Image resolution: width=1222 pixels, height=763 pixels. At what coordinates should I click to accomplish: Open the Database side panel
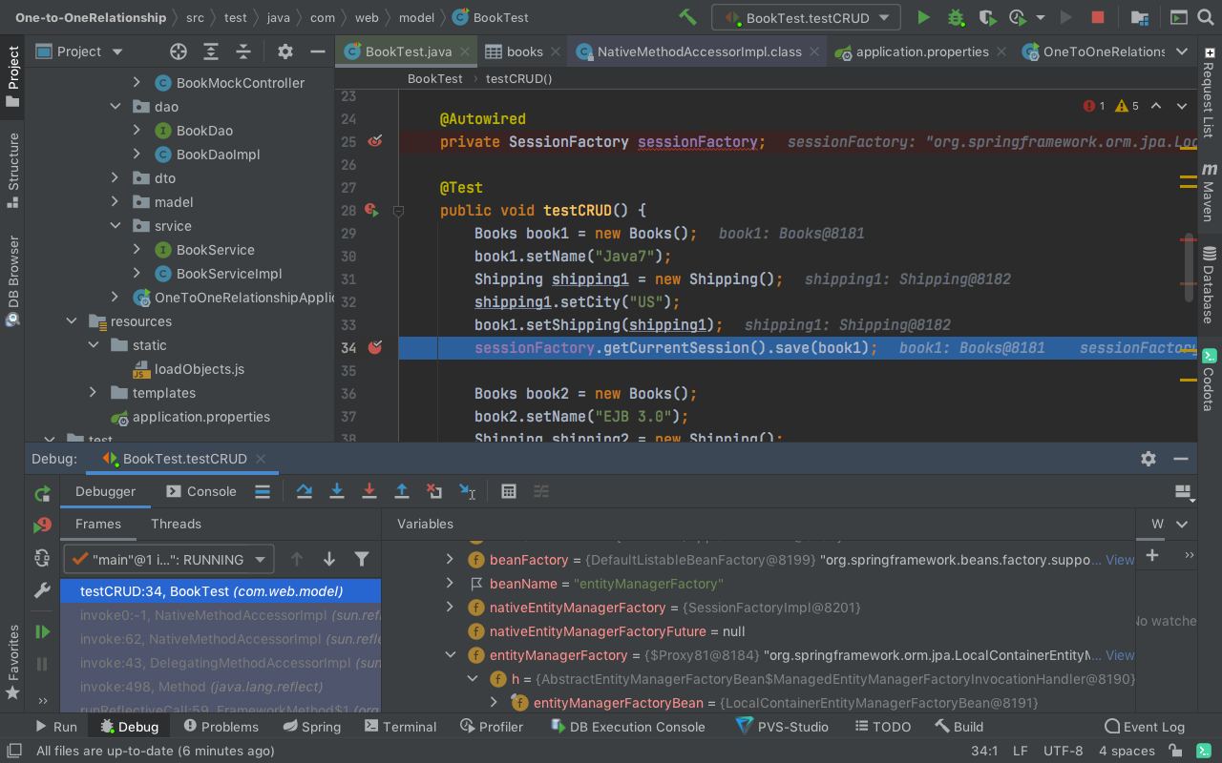1209,285
